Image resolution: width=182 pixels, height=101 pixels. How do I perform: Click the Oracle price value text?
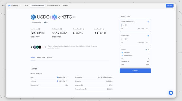(105, 77)
